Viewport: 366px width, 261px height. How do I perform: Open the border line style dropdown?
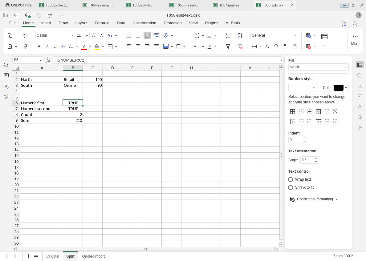(x=303, y=88)
